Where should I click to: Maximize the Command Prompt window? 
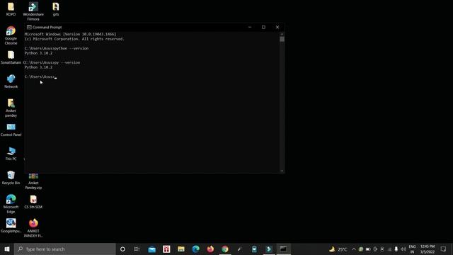coord(263,27)
